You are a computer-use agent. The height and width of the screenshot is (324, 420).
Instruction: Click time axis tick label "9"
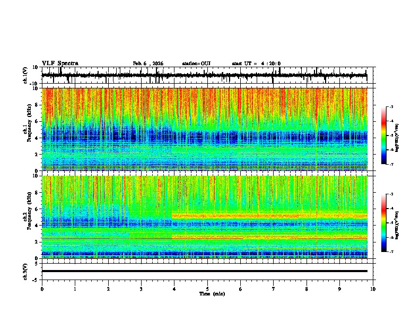[339, 289]
